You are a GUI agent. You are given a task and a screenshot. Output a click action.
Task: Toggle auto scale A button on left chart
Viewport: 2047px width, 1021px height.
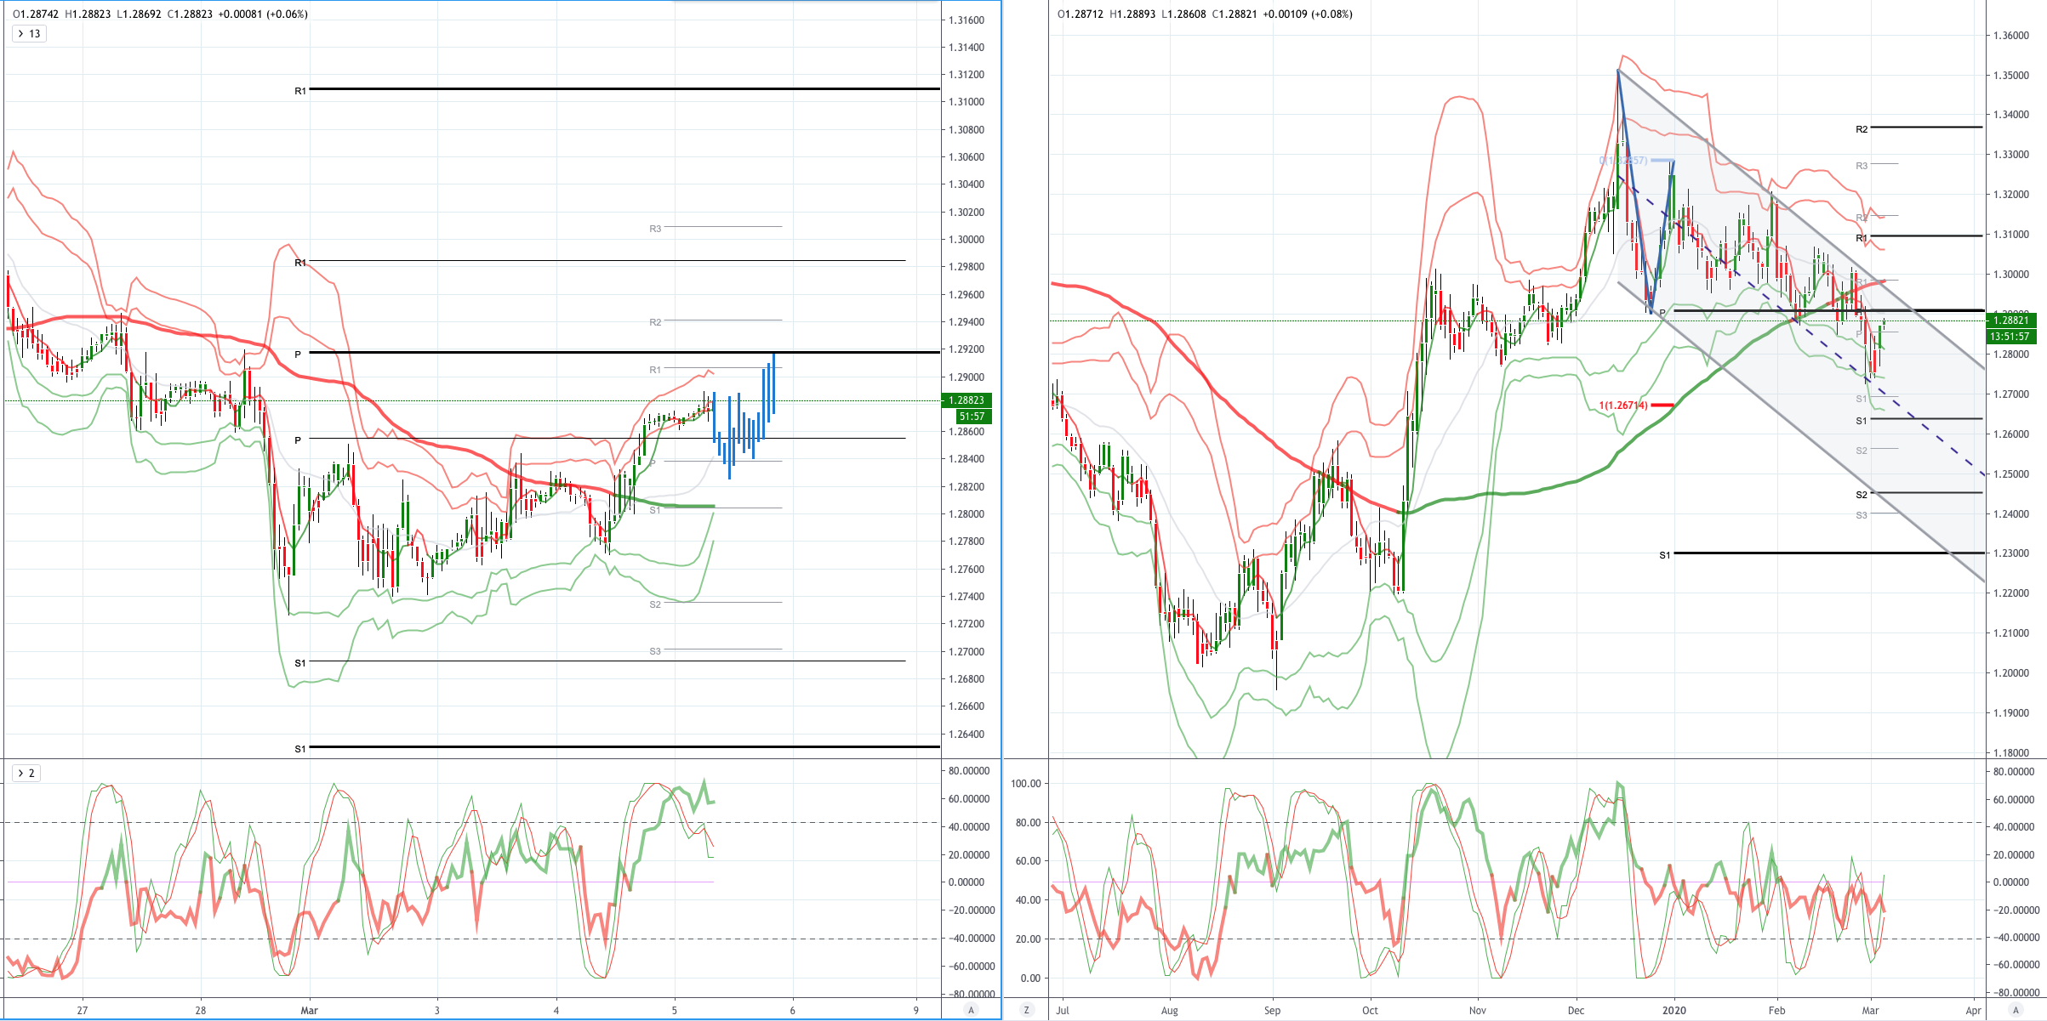tap(971, 1011)
